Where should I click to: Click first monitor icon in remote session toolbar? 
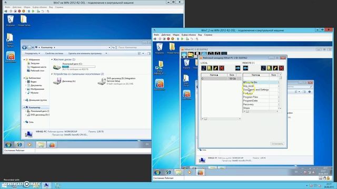click(x=184, y=55)
